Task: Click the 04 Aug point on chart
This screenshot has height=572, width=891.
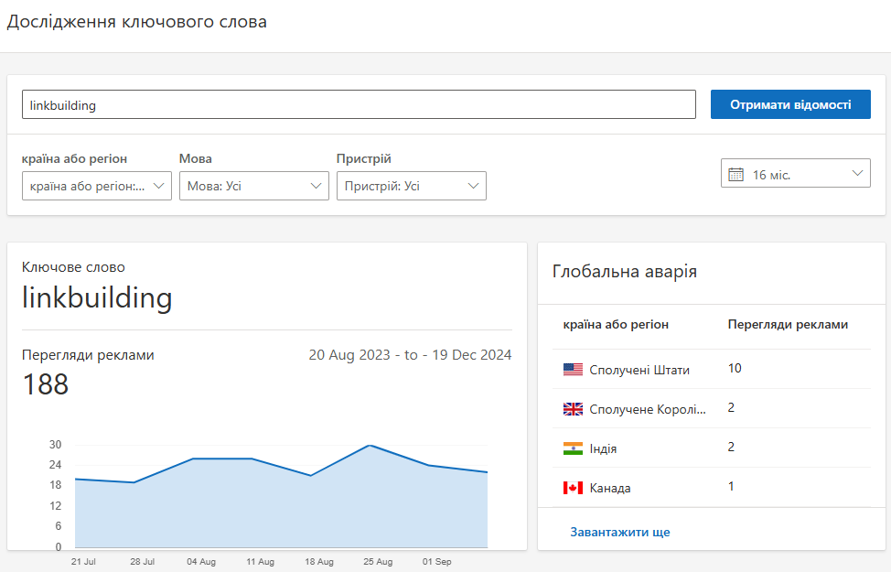Action: [193, 459]
